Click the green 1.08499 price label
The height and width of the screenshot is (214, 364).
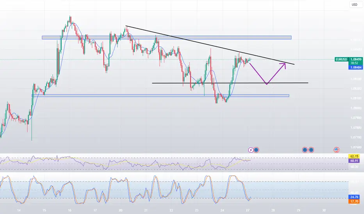(356, 60)
